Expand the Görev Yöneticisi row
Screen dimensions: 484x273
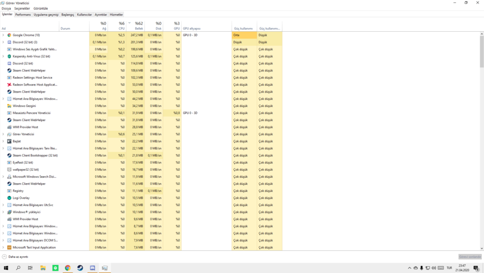[3, 134]
